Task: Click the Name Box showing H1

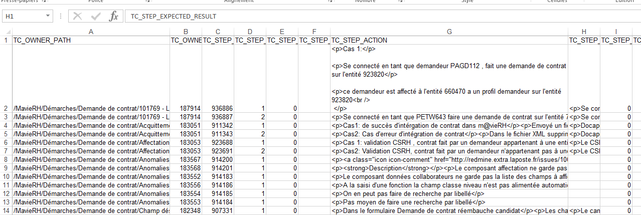Action: 24,17
